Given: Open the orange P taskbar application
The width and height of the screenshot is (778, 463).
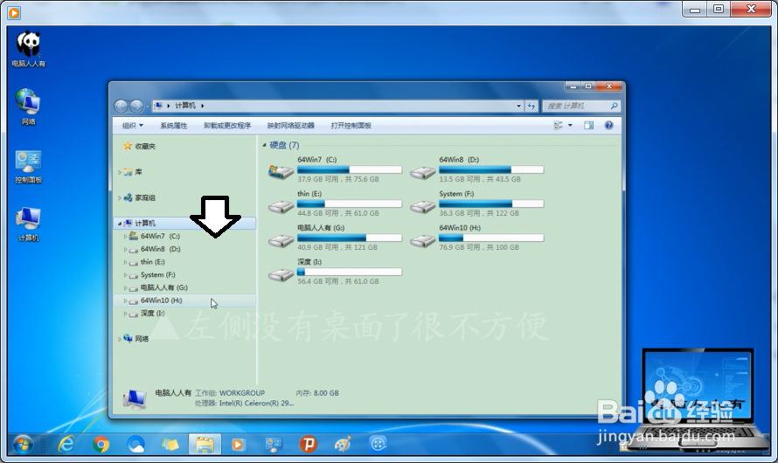Looking at the screenshot, I should pos(308,444).
